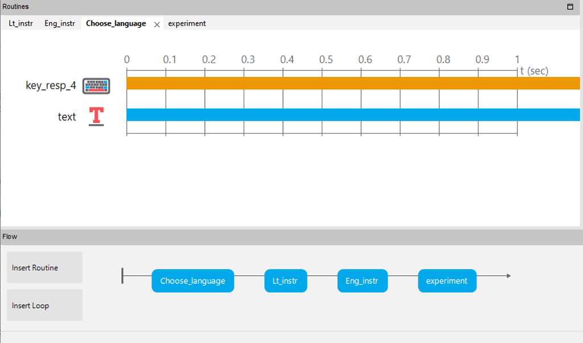This screenshot has width=583, height=343.
Task: Switch to the Eng_instr routine tab
Action: [59, 24]
